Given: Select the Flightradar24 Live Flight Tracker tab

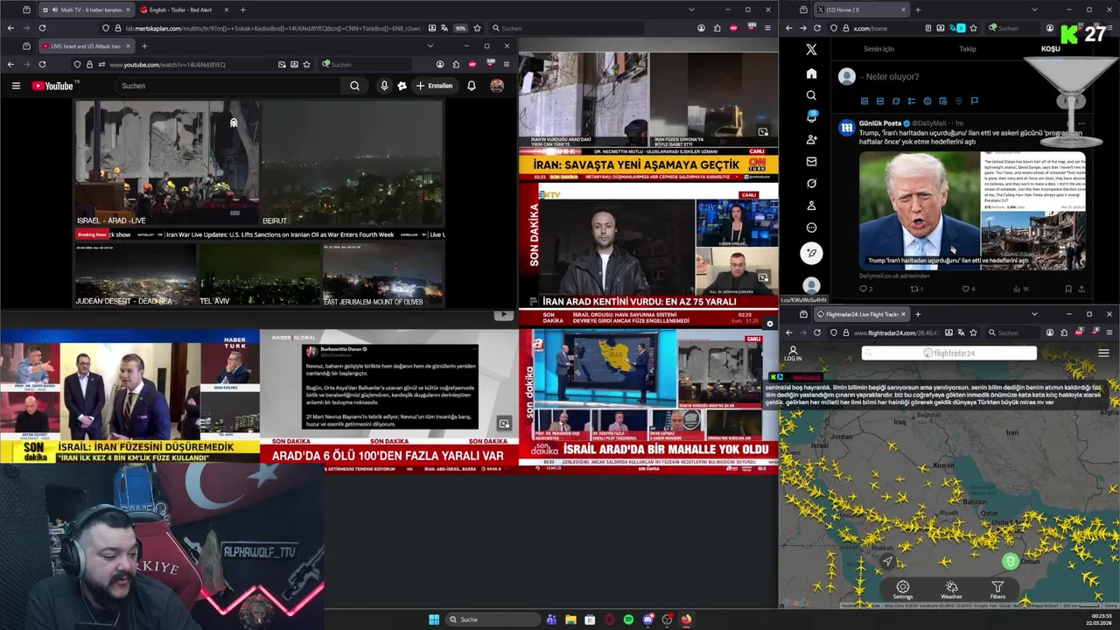Looking at the screenshot, I should 863,314.
